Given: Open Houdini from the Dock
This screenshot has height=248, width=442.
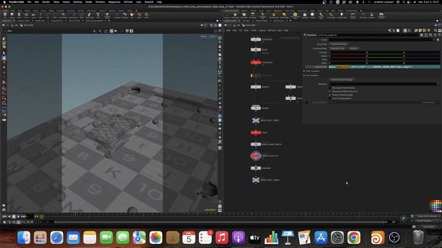Looking at the screenshot, I should pyautogui.click(x=377, y=238).
